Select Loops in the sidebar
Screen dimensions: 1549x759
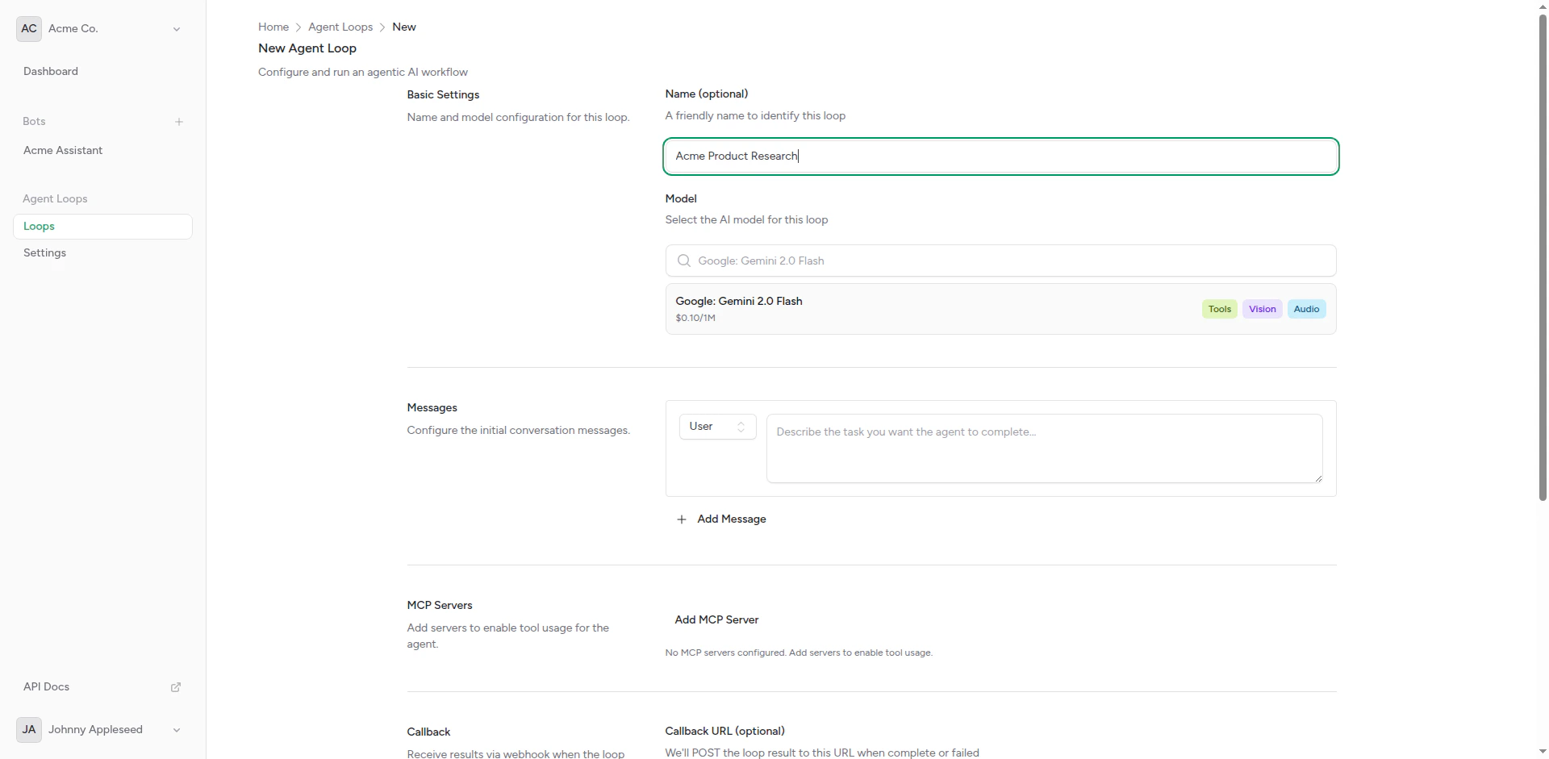[102, 227]
